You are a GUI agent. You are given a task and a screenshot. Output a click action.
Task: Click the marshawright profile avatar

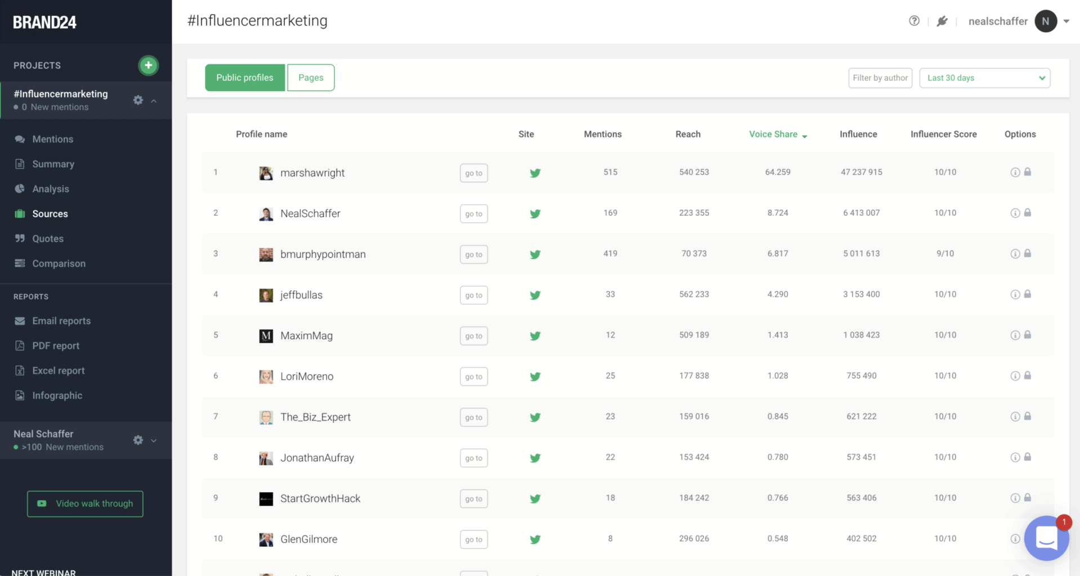click(x=266, y=173)
